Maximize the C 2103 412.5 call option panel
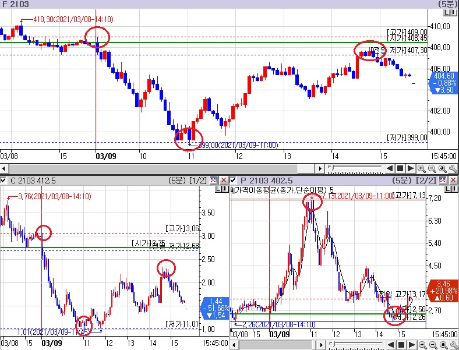The width and height of the screenshot is (459, 350). tap(213, 181)
